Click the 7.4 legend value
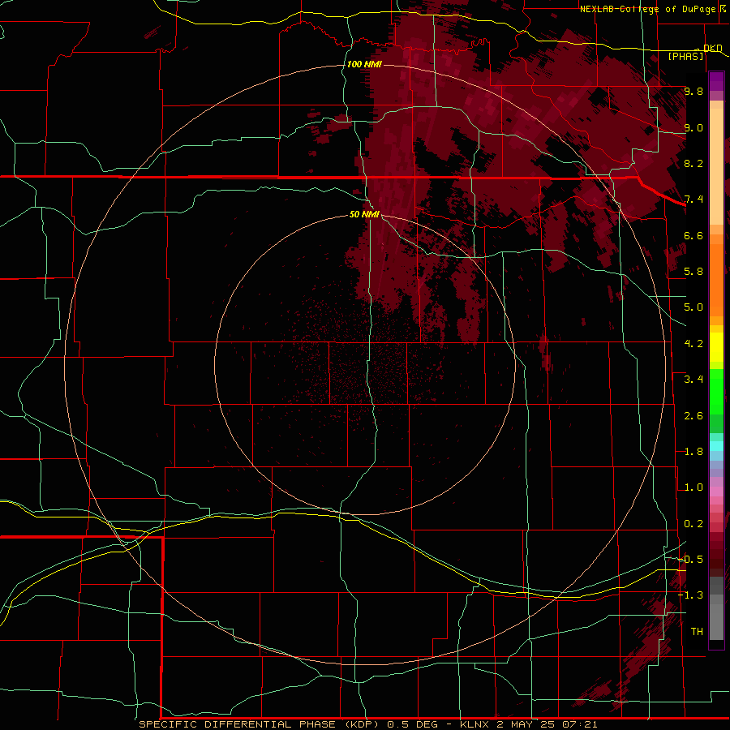The width and height of the screenshot is (730, 730). [693, 200]
